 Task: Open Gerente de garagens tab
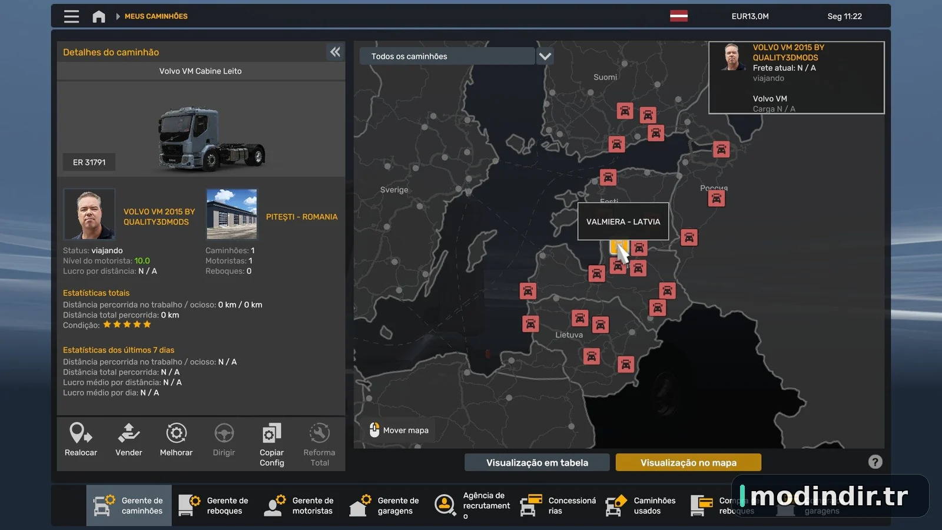coord(385,505)
